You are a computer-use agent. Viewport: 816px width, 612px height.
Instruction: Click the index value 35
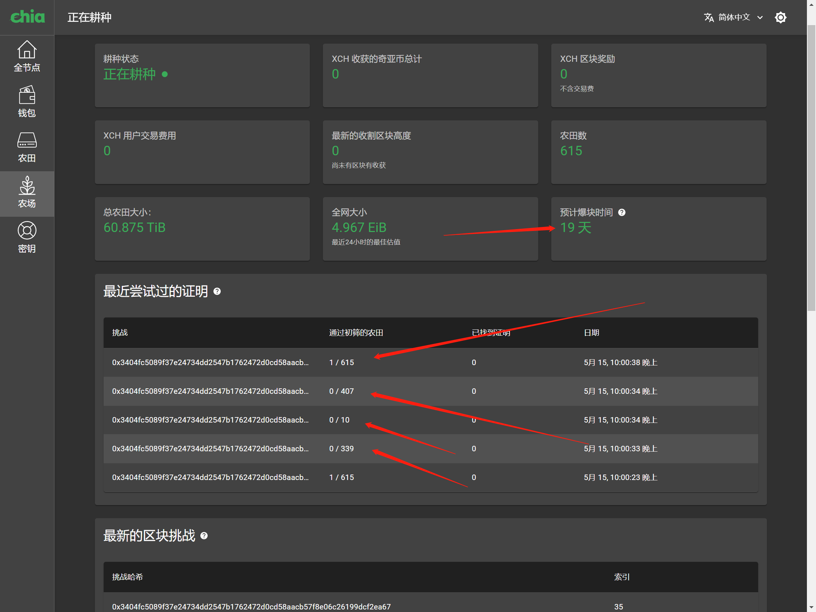click(619, 607)
